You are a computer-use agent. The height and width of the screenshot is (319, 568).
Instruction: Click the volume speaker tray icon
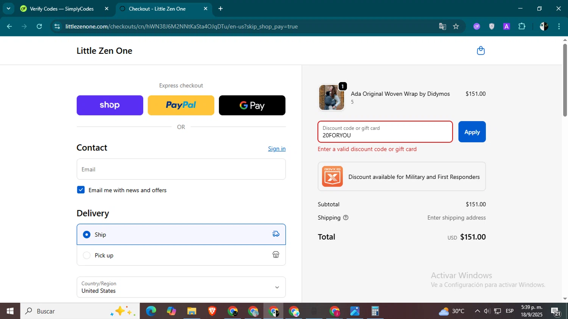tap(487, 311)
